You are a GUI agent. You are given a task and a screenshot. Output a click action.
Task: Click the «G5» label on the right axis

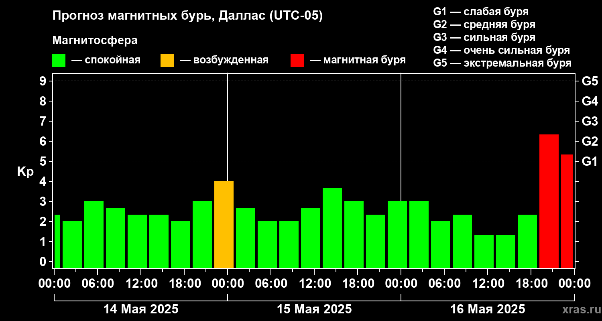590,81
